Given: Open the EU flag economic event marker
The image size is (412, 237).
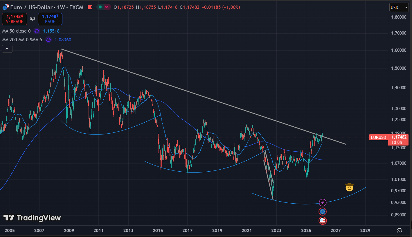Looking at the screenshot, I should coord(323,212).
